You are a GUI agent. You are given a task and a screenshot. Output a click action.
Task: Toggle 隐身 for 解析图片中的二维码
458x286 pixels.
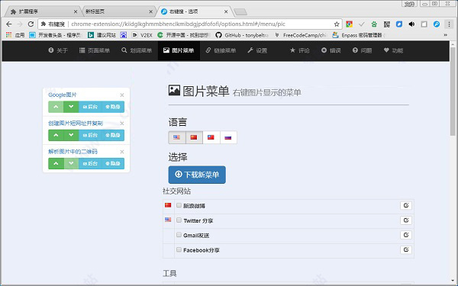click(113, 163)
